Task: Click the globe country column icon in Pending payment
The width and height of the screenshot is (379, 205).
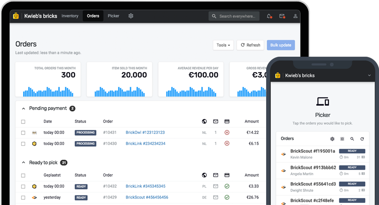Action: coord(204,121)
